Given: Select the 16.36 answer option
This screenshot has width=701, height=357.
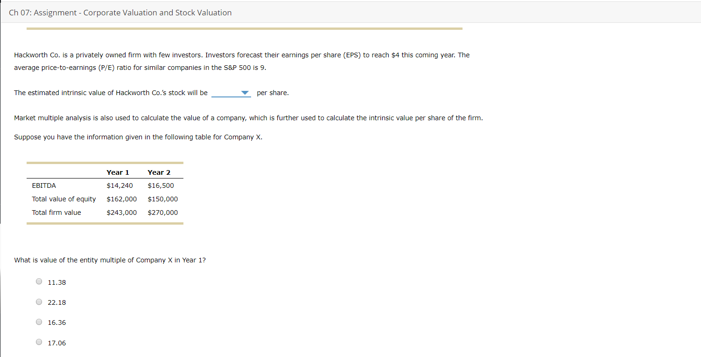Looking at the screenshot, I should point(39,322).
